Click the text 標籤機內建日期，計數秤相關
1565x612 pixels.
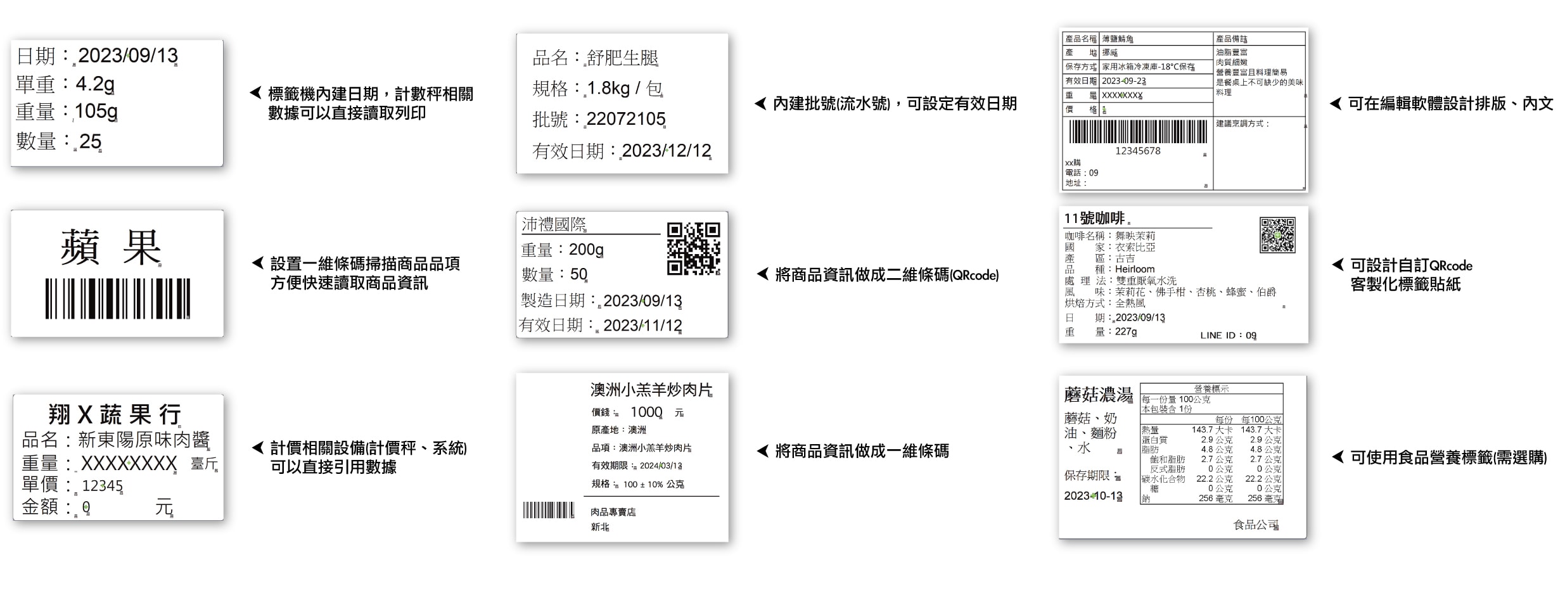pos(371,94)
